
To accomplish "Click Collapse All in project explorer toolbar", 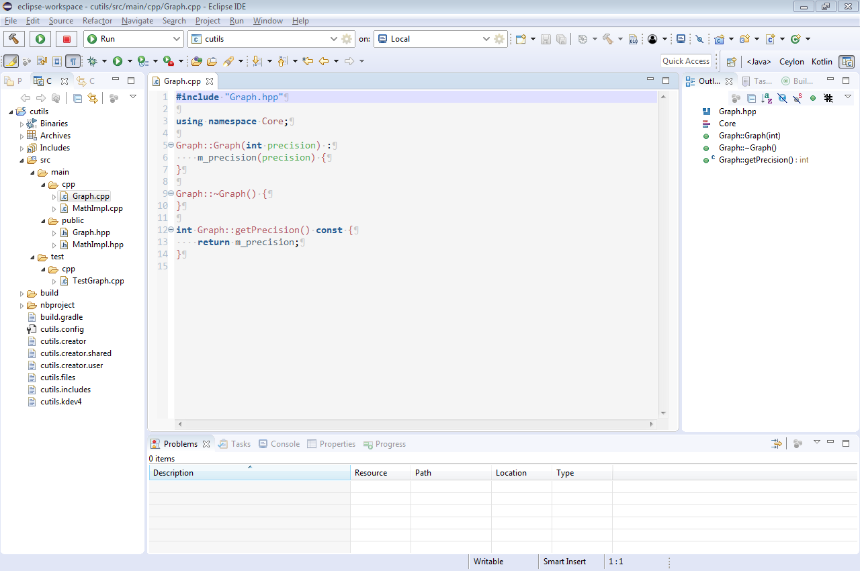I will click(x=78, y=98).
